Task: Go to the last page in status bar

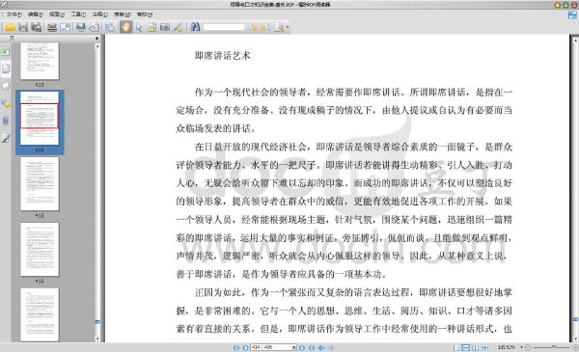Action: click(312, 347)
